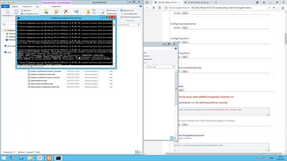Click Show button under the php.ini section
The width and height of the screenshot is (287, 161).
click(185, 57)
